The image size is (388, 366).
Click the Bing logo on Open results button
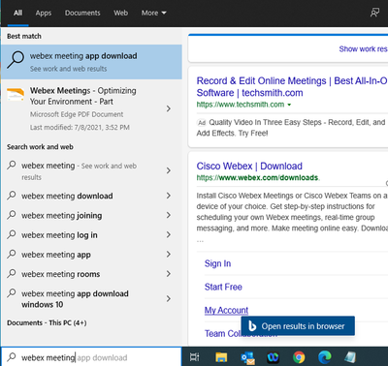(x=252, y=326)
